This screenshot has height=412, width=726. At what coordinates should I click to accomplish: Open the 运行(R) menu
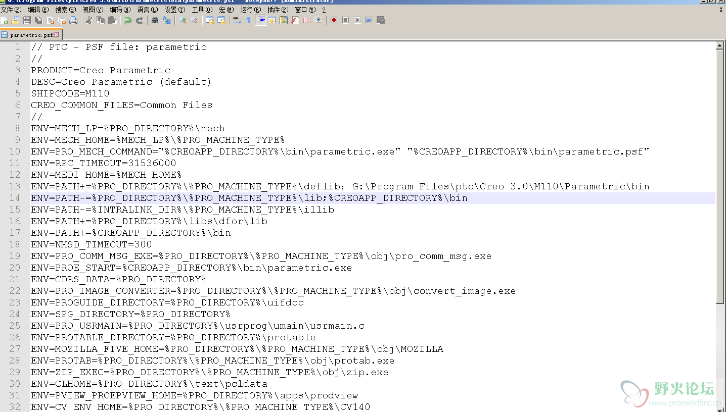250,10
